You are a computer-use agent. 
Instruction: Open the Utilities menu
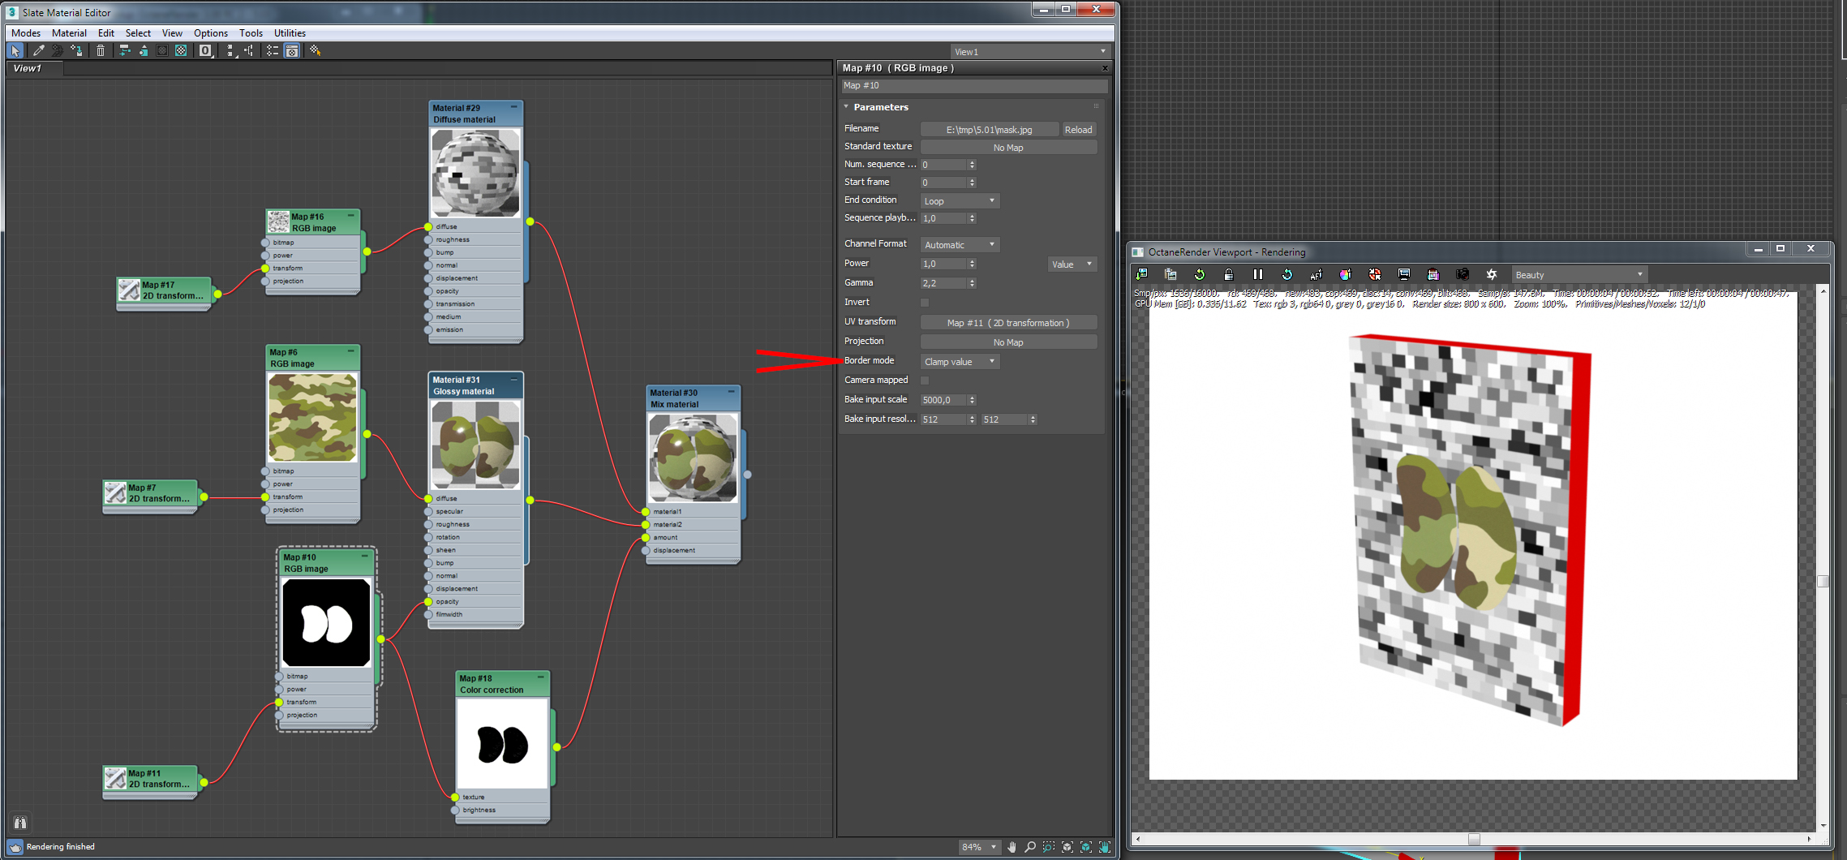pos(290,33)
